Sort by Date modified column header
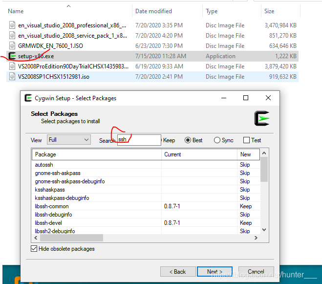This screenshot has width=322, height=284. [153, 11]
